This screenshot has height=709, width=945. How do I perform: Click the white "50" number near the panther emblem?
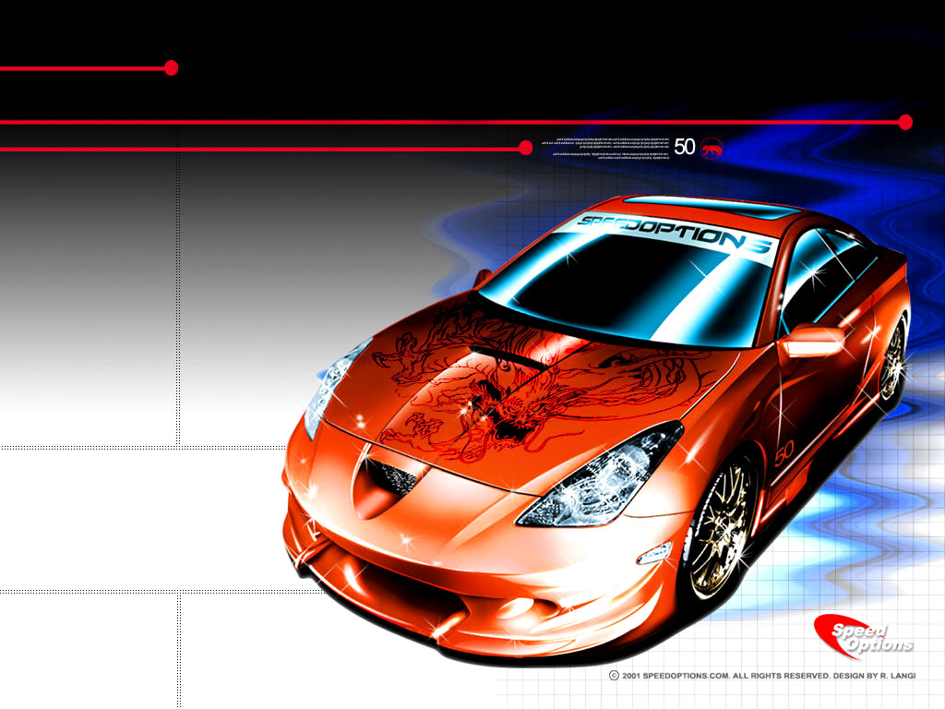[x=684, y=147]
